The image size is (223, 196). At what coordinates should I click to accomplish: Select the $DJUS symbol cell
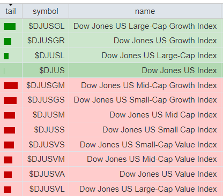(46, 70)
